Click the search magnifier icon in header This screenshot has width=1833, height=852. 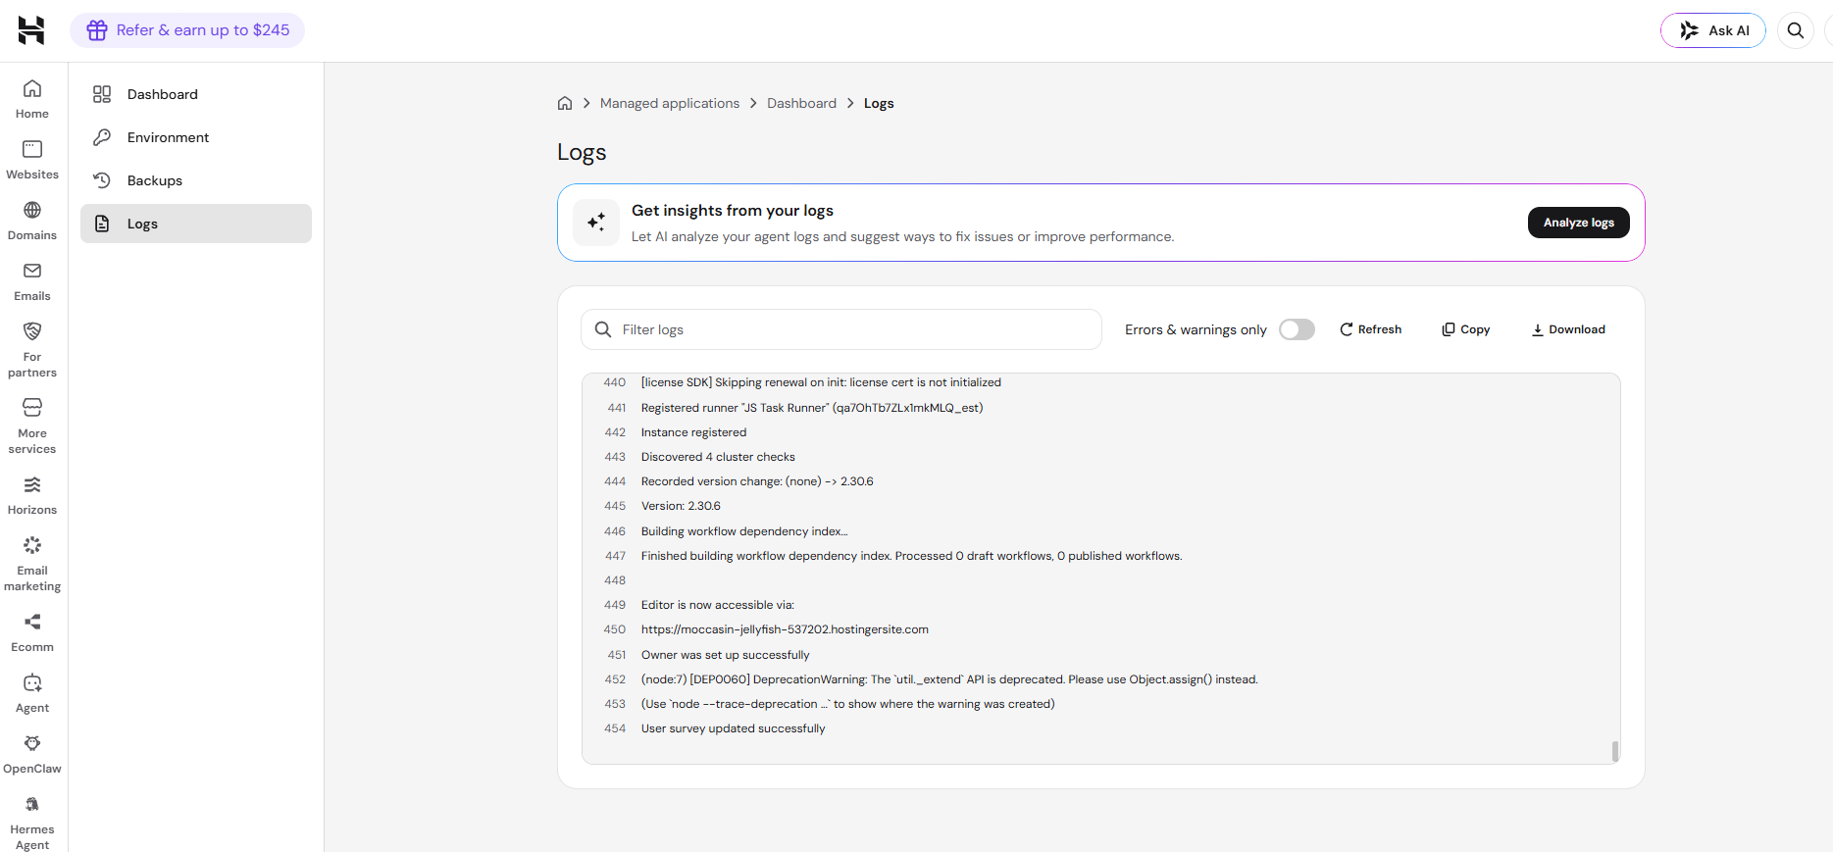[1796, 30]
